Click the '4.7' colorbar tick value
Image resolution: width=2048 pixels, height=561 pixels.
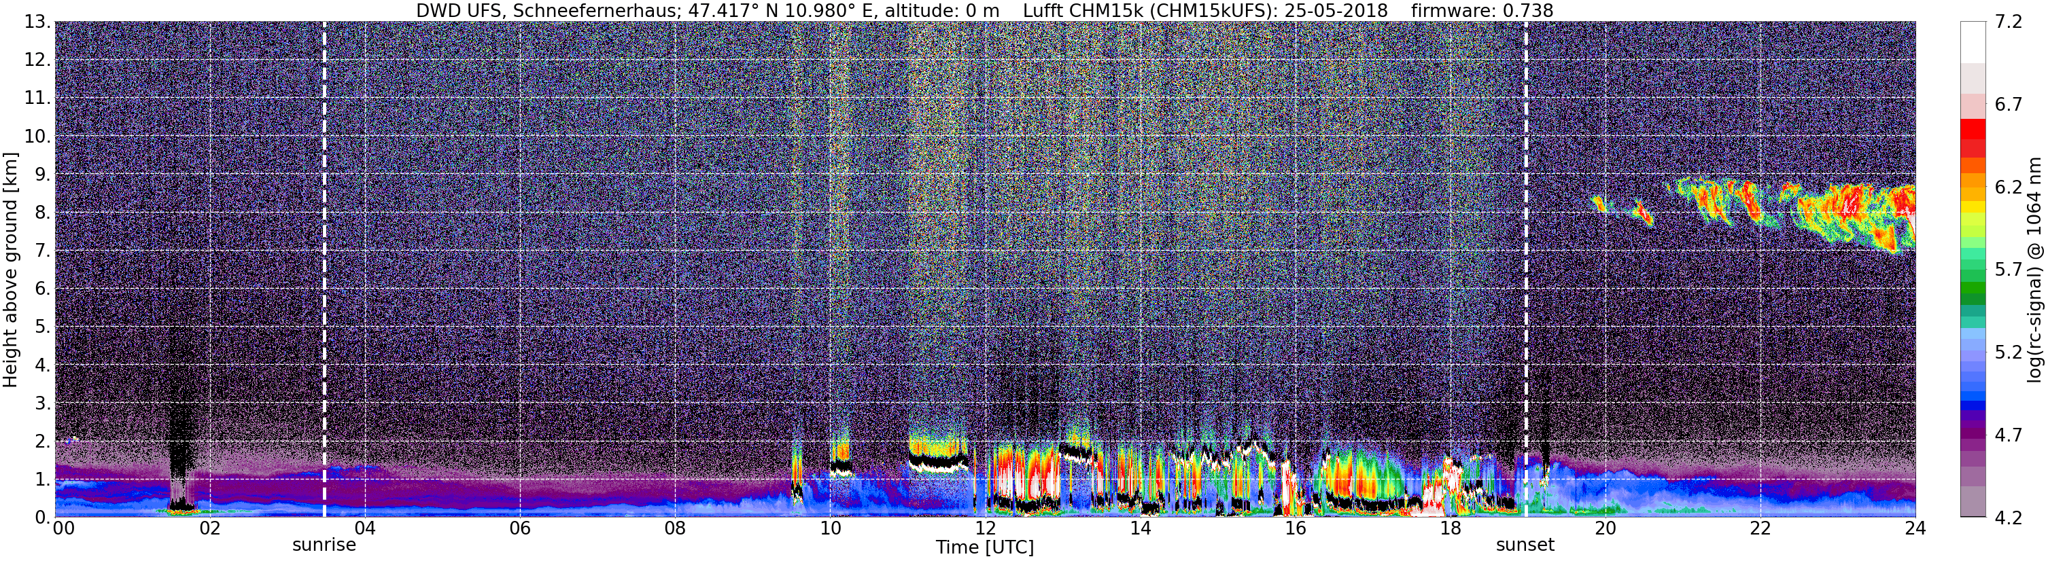(2009, 435)
